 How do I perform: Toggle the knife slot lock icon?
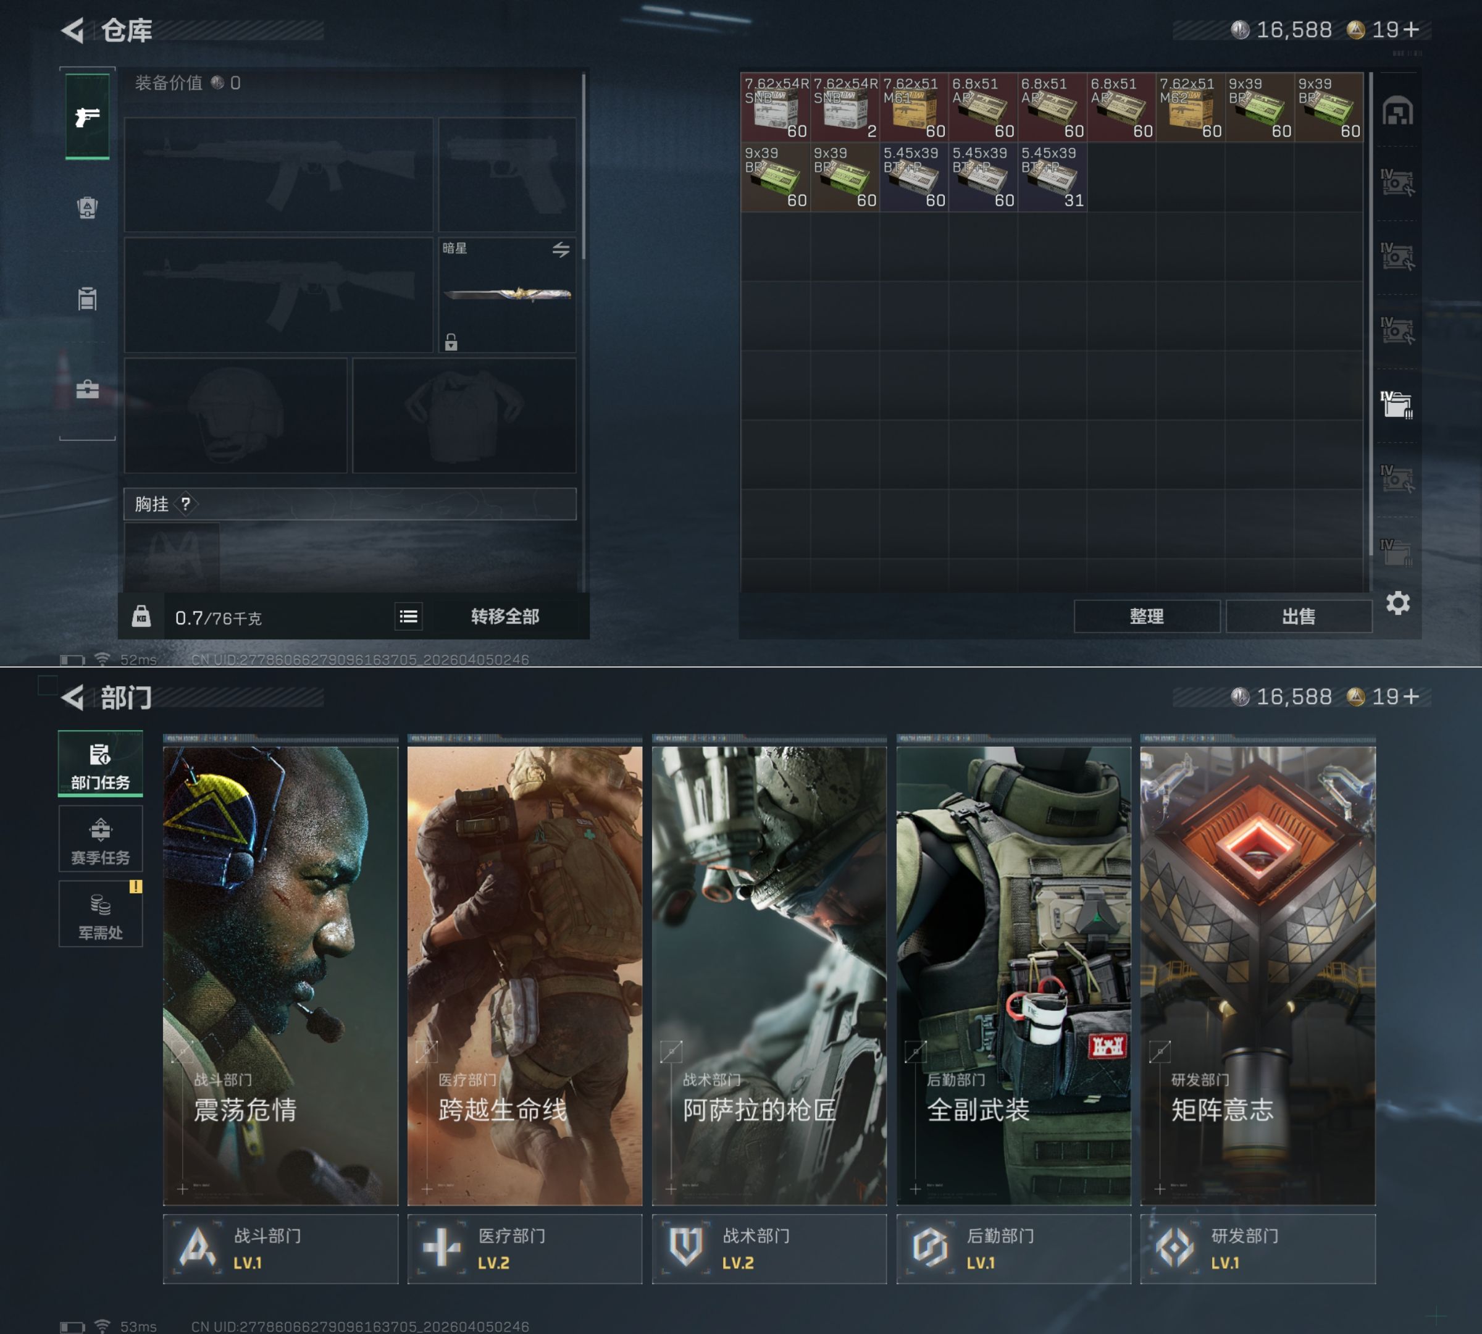451,342
